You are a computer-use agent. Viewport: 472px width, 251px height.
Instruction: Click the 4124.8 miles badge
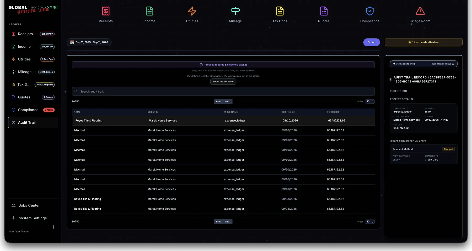coord(46,72)
